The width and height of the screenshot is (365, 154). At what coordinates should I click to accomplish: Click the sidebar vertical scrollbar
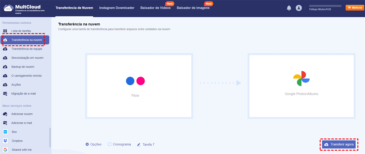pyautogui.click(x=50, y=138)
